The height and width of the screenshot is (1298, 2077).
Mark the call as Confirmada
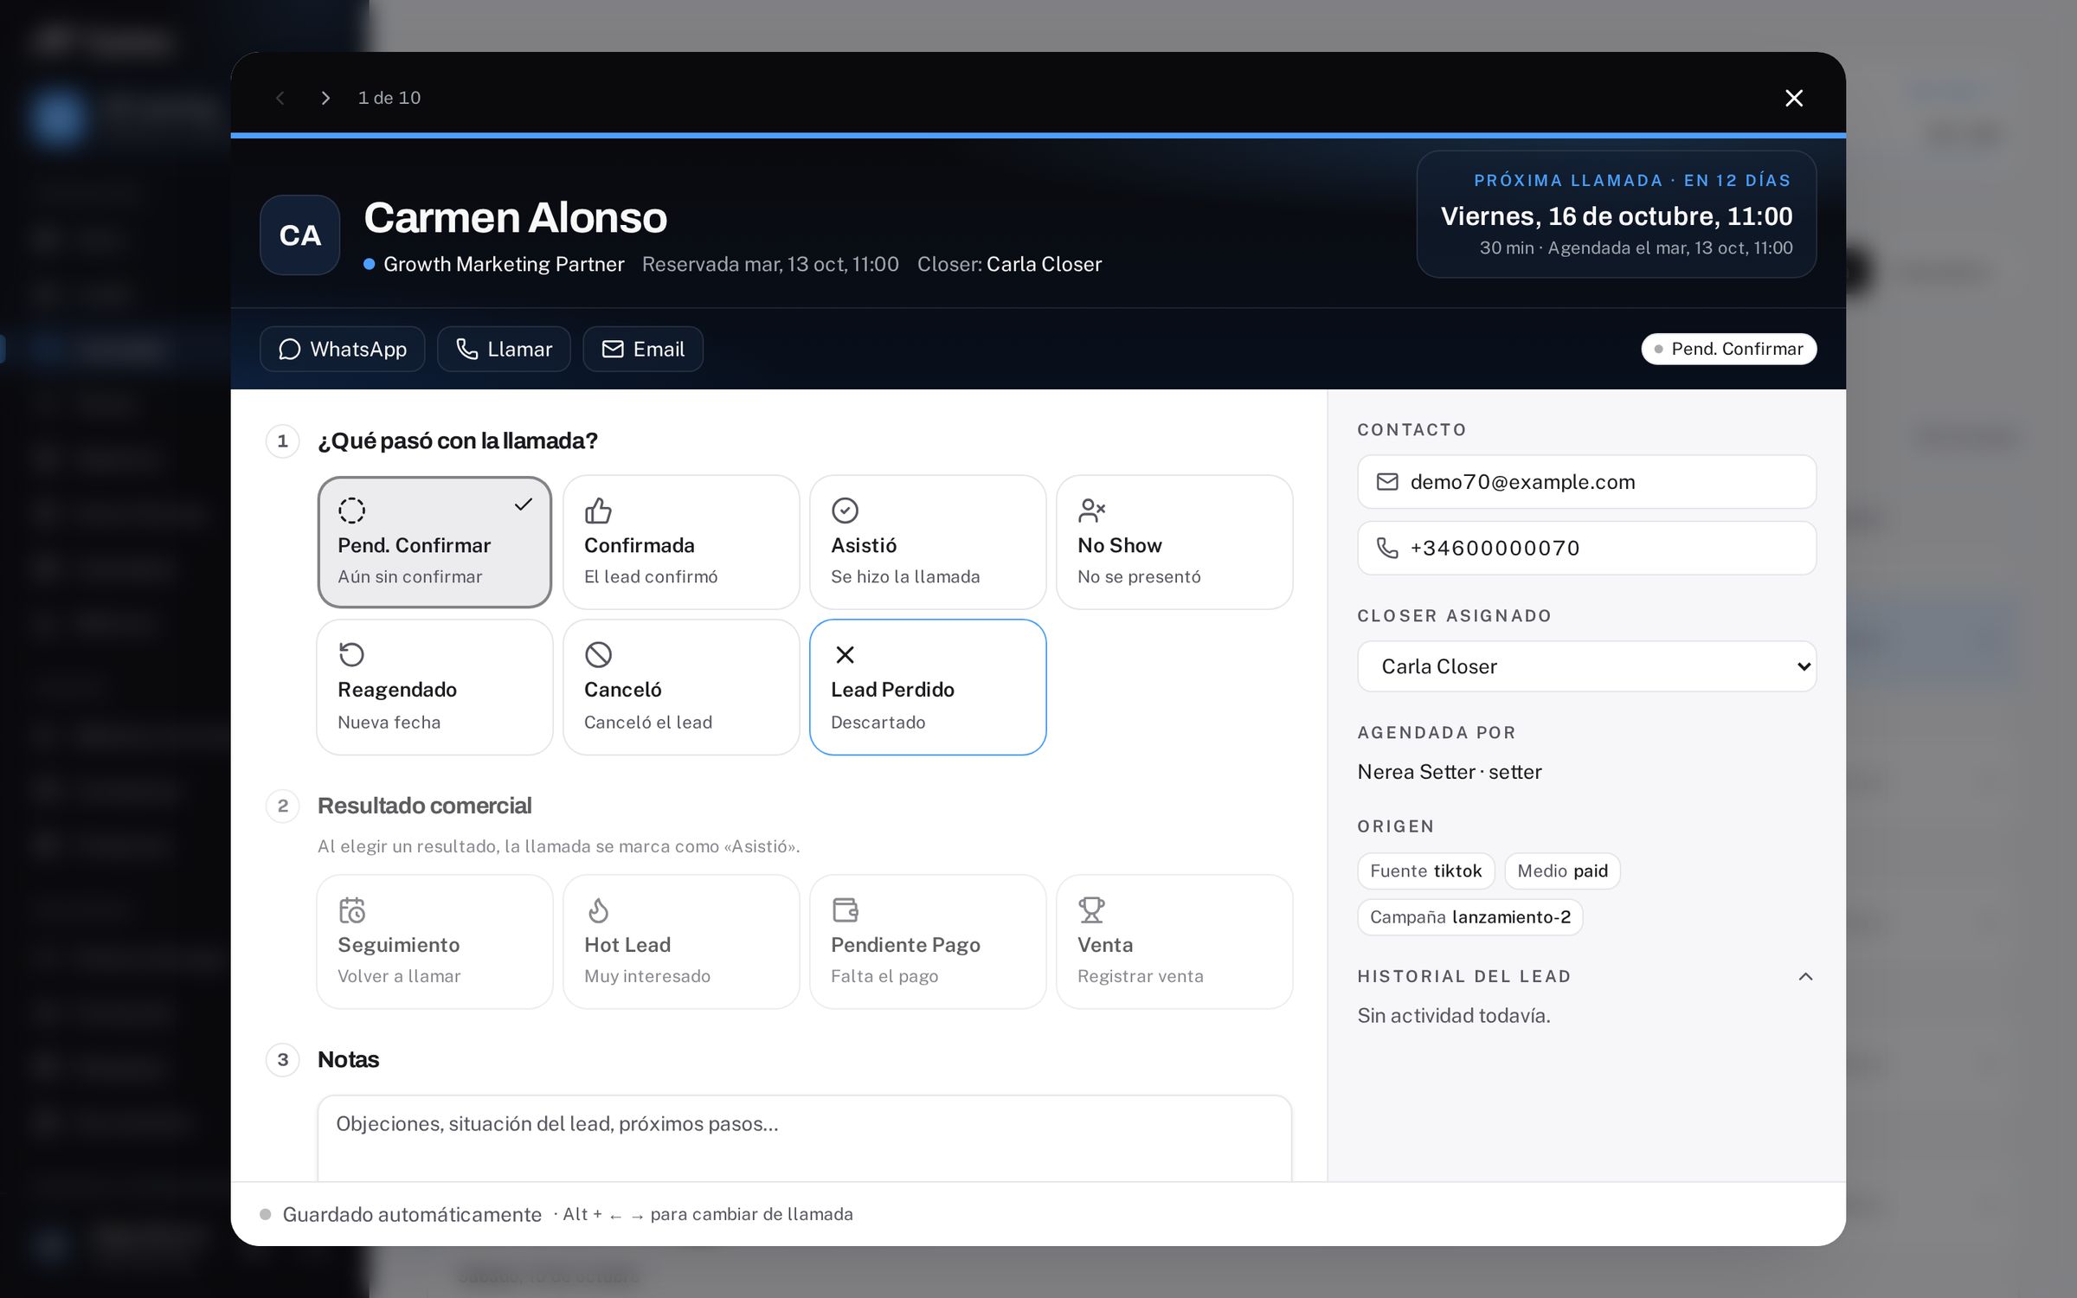[x=681, y=542]
